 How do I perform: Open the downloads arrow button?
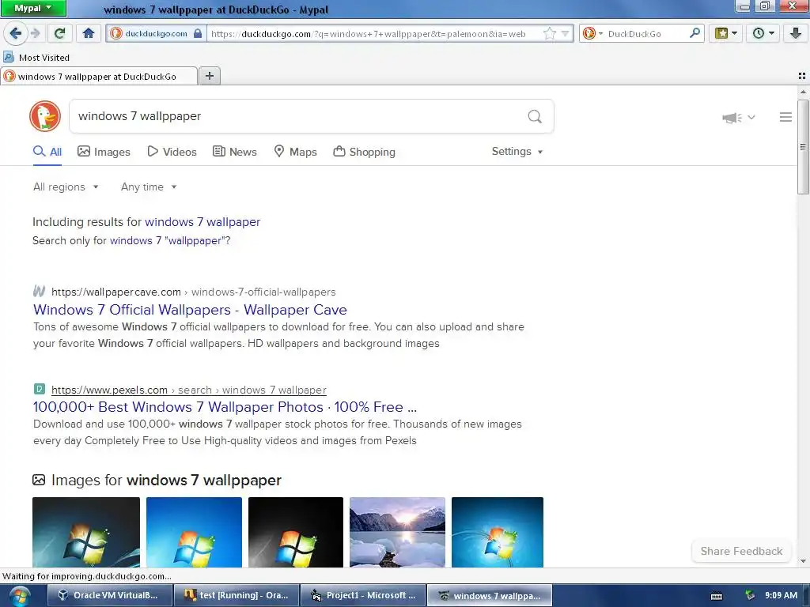coord(796,33)
